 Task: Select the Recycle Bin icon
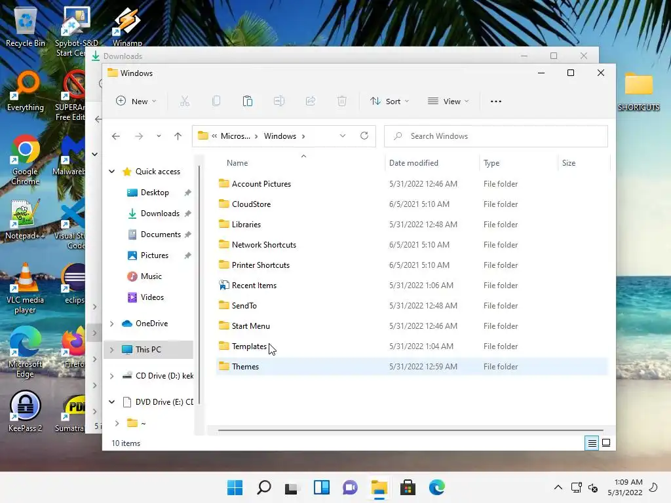[26, 26]
